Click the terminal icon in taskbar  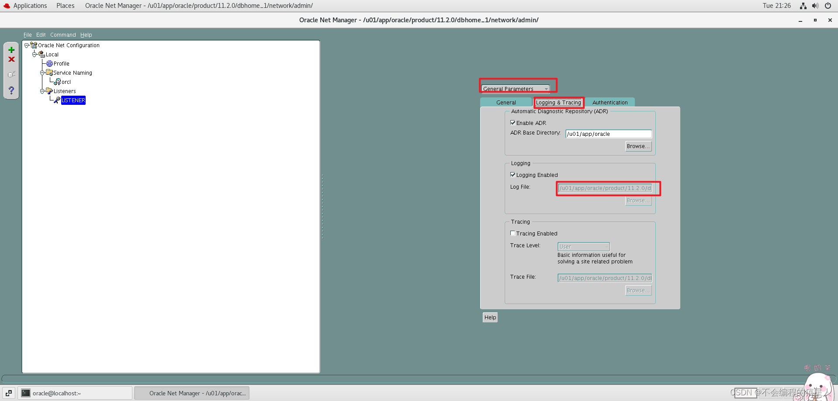pos(26,393)
